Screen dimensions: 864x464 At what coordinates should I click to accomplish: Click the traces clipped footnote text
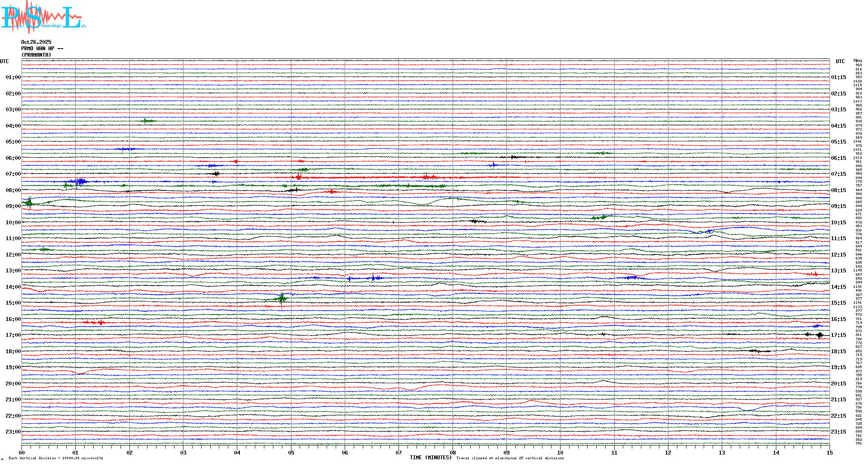(510, 458)
